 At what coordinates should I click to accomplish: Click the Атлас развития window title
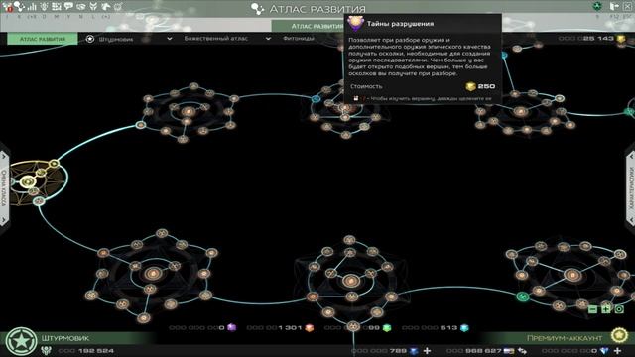[x=317, y=9]
